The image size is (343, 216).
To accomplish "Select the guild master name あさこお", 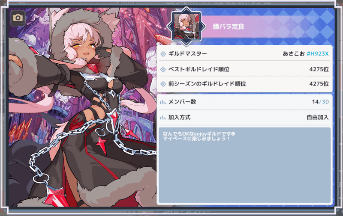I will point(294,53).
